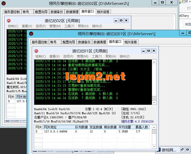Click 队列数据 column header
Screen dimensions: 191x154
pos(81,127)
